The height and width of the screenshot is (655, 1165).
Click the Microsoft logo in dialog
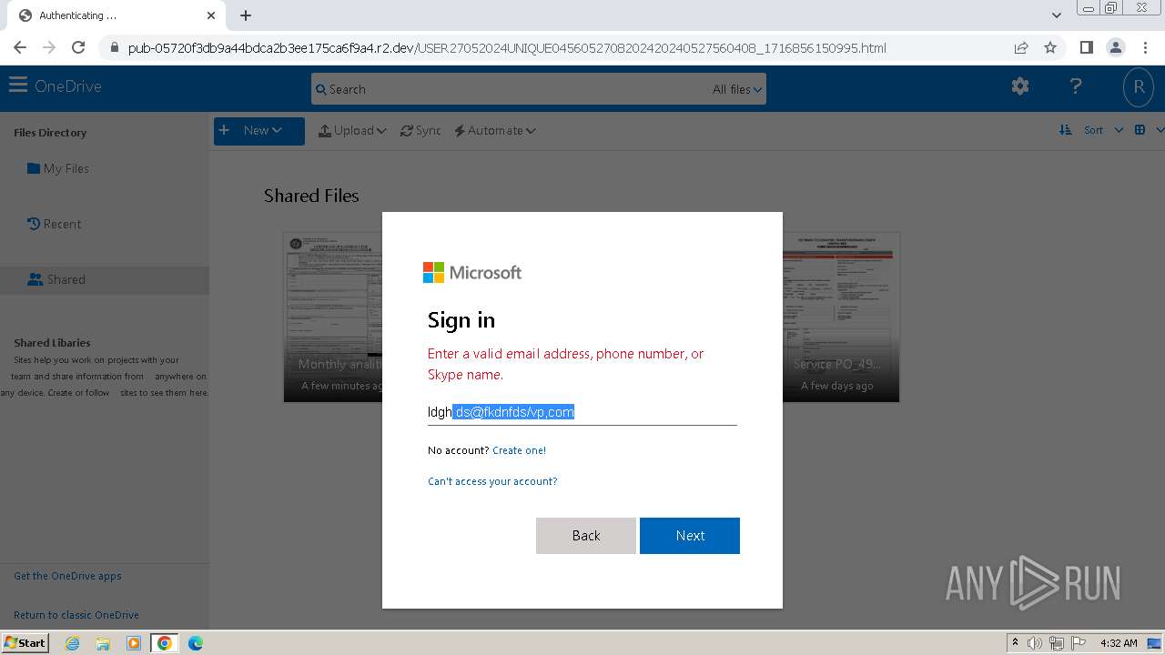tap(472, 272)
